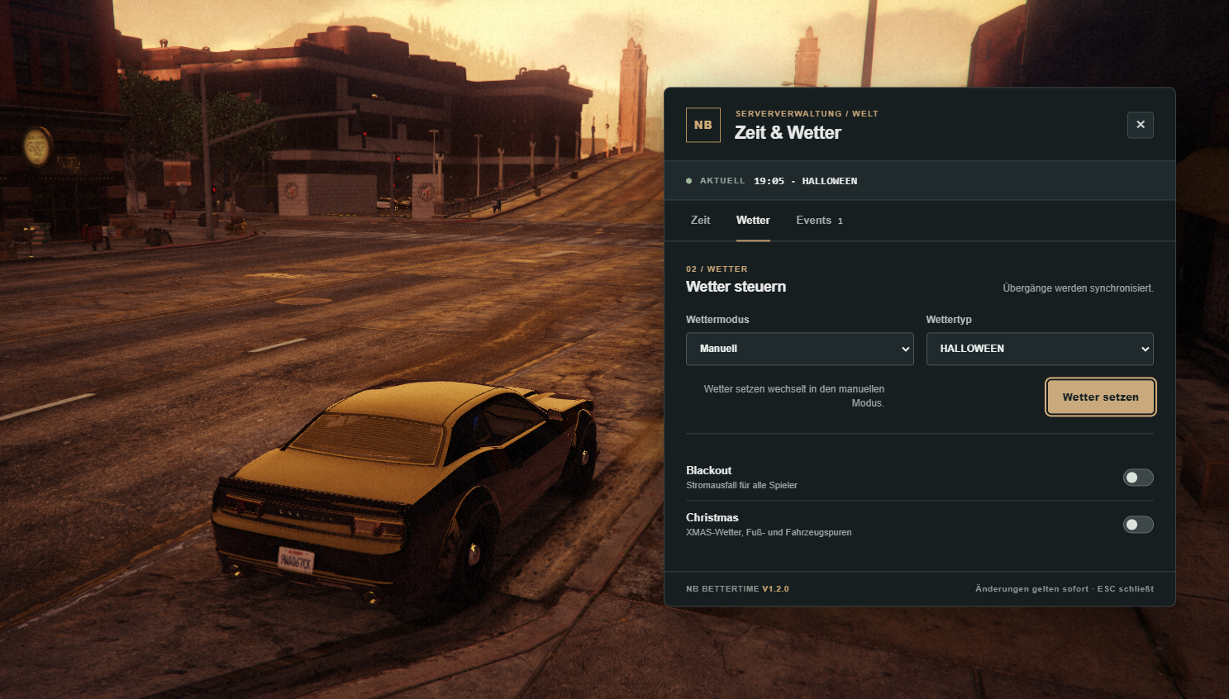Click the AKTUELL label in status bar
The width and height of the screenshot is (1229, 699).
click(722, 181)
